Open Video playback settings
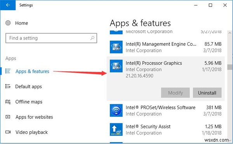This screenshot has width=233, height=144. 31,132
